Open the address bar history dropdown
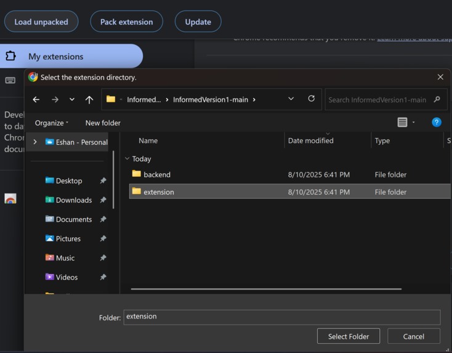The width and height of the screenshot is (452, 353). point(291,99)
